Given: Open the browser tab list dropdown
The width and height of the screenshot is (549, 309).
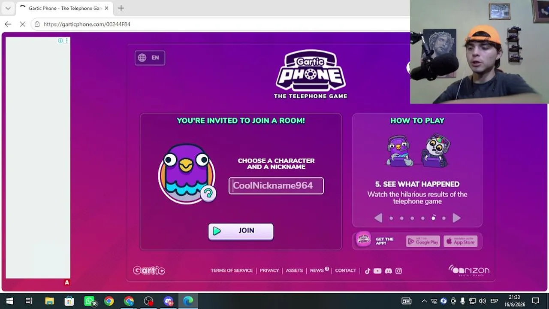Looking at the screenshot, I should click(8, 8).
